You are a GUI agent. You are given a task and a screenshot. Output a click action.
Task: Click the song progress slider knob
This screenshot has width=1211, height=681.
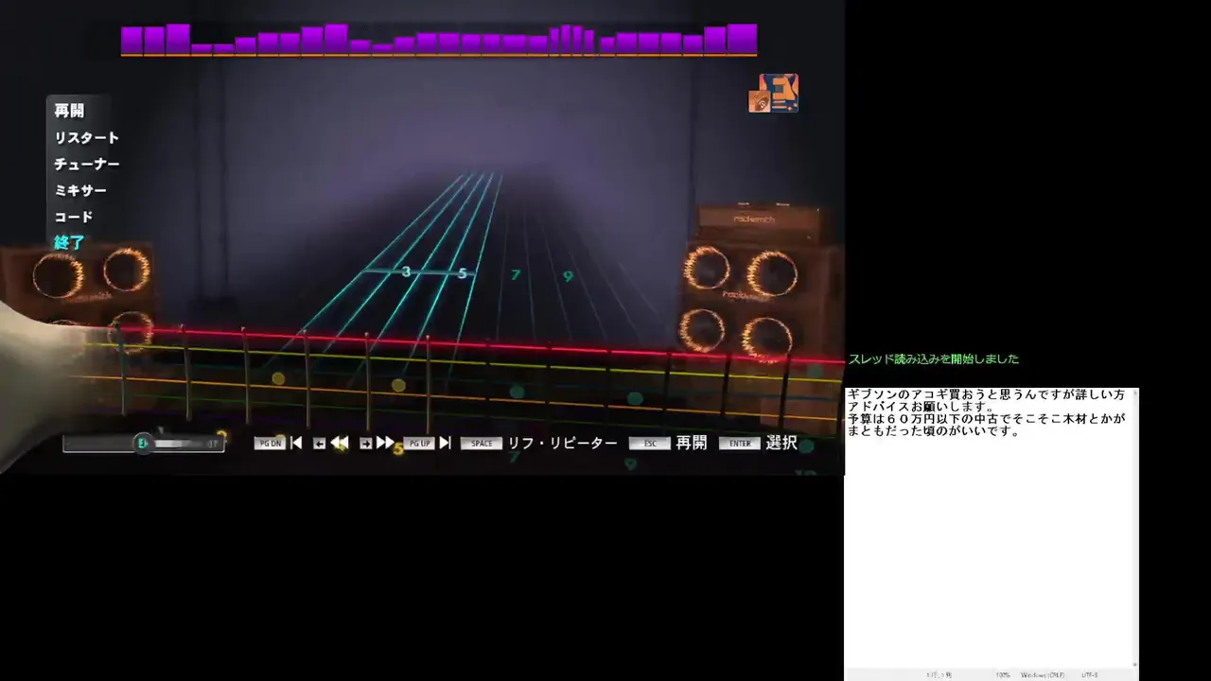point(143,443)
